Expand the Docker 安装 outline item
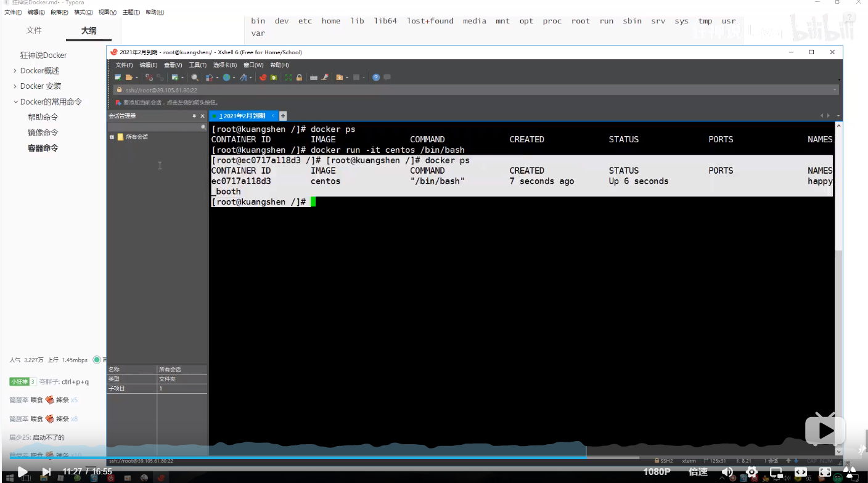The height and width of the screenshot is (483, 868). [x=15, y=86]
